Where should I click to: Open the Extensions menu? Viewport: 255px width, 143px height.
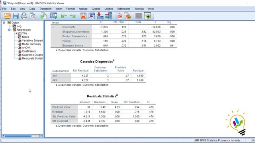[x=124, y=9]
